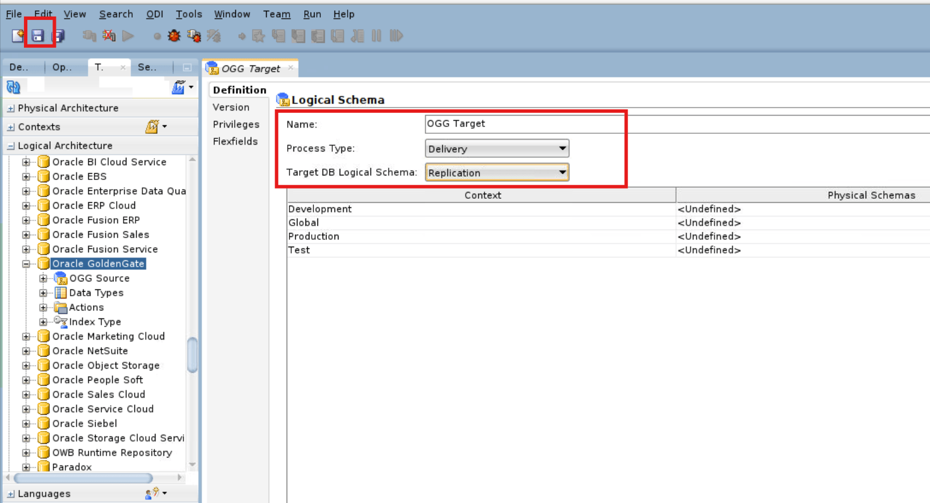Click the horizontal scrollbar under tree
The height and width of the screenshot is (503, 930).
click(x=83, y=478)
